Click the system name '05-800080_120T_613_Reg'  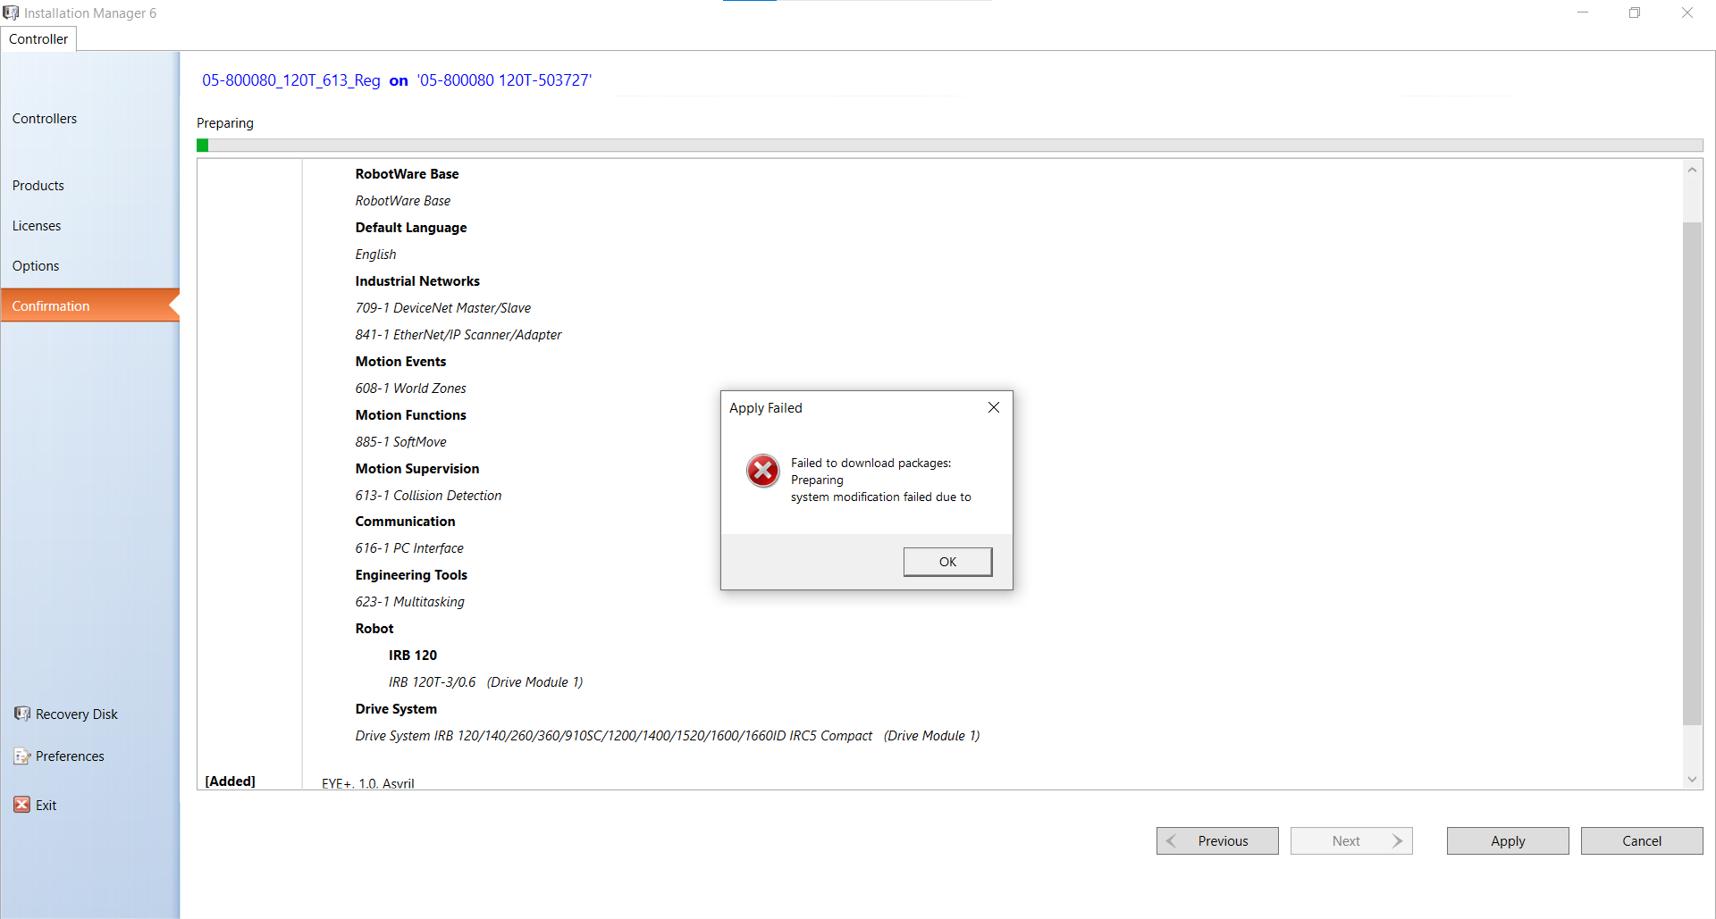291,80
